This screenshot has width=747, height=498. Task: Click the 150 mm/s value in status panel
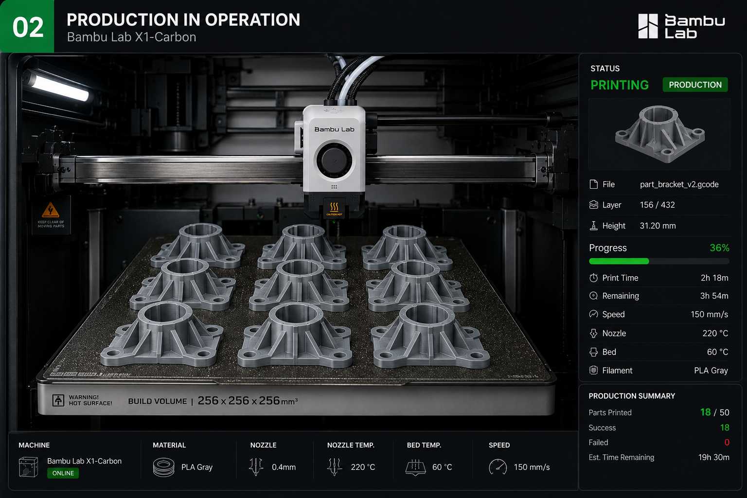(710, 314)
